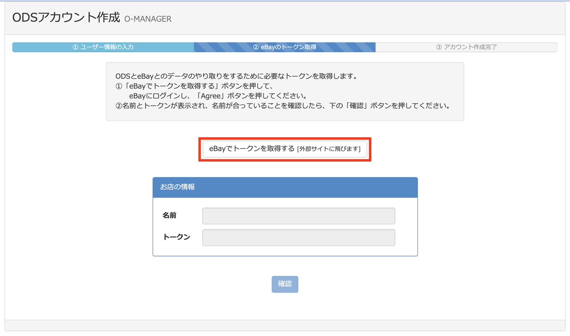Image resolution: width=570 pixels, height=336 pixels.
Task: Focus the トークン input field
Action: [x=298, y=238]
